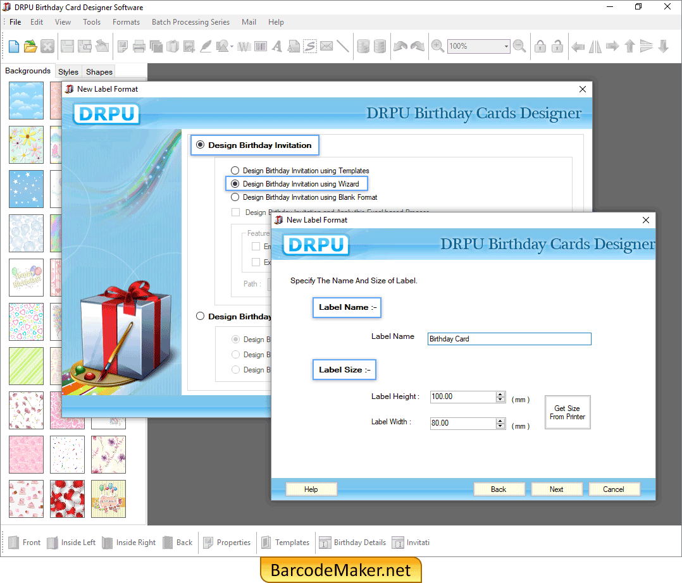Decrease Label Width with down spinner arrow

[x=500, y=426]
